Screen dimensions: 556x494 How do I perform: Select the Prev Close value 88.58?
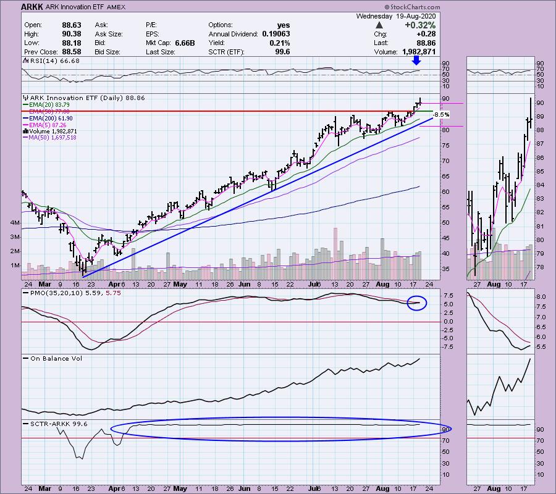[x=72, y=52]
